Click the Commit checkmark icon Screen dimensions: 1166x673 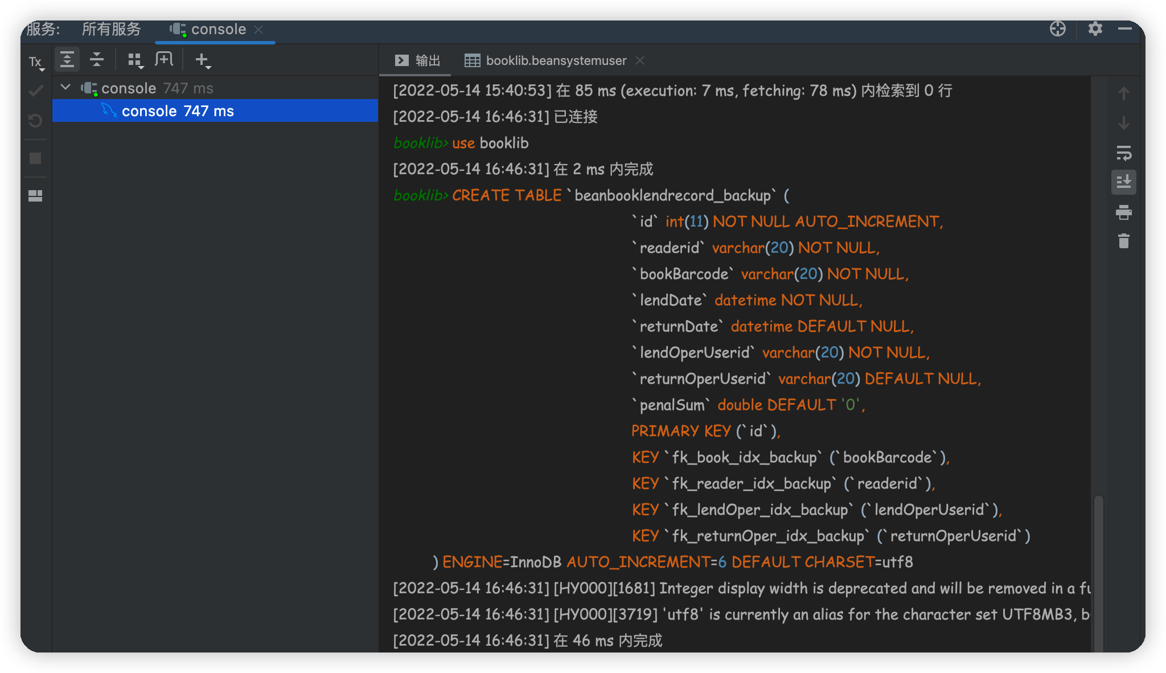[x=36, y=91]
